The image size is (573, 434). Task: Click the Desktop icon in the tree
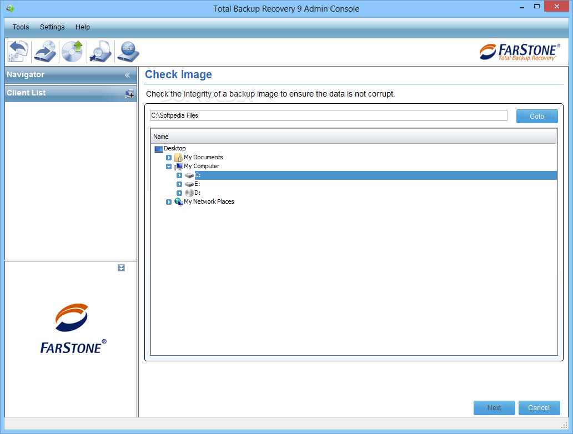[x=159, y=149]
